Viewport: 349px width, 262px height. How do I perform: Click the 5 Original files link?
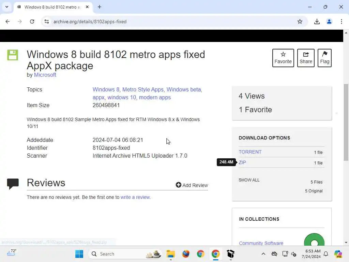(x=314, y=191)
